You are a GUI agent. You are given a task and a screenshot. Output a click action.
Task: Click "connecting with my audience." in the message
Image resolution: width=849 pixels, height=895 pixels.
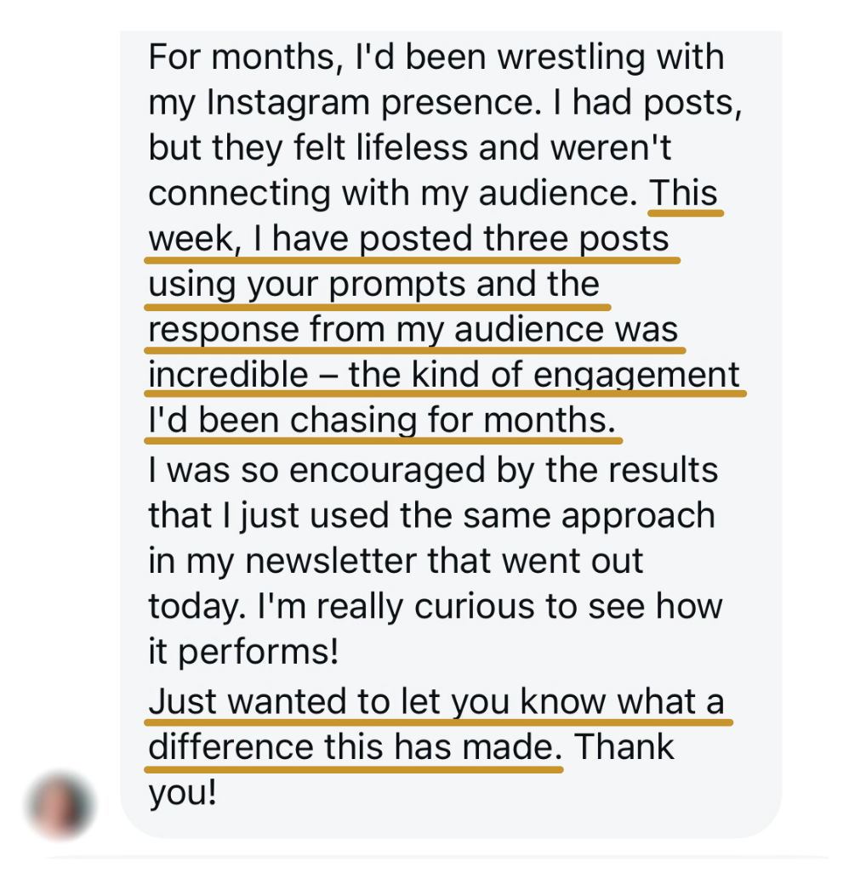click(x=393, y=194)
